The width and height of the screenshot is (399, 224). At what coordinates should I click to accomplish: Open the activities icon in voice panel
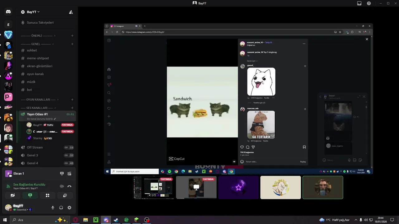[47, 195]
